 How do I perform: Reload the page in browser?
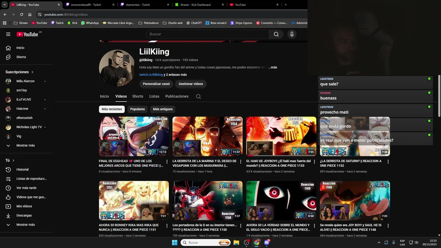(x=21, y=14)
